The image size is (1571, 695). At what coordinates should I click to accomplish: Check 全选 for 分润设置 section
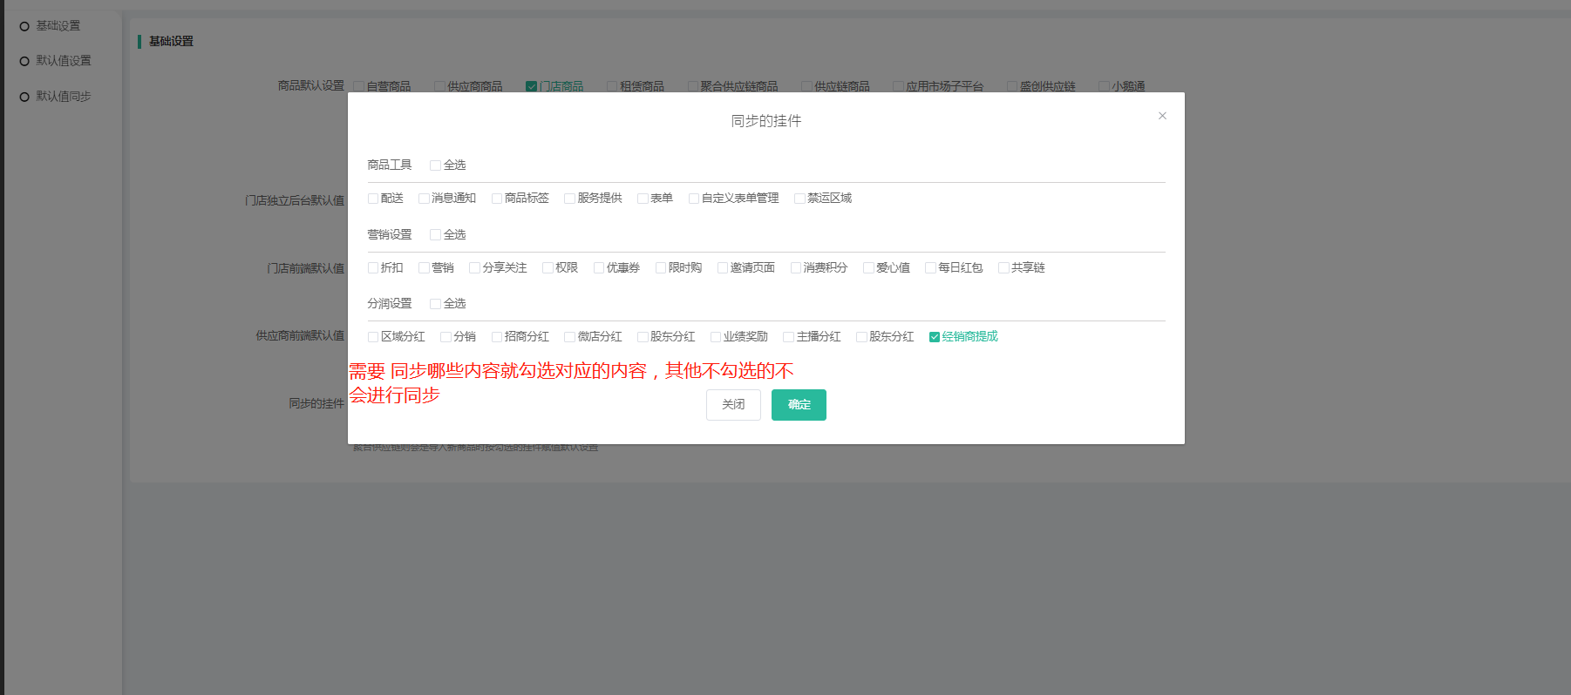[x=435, y=304]
